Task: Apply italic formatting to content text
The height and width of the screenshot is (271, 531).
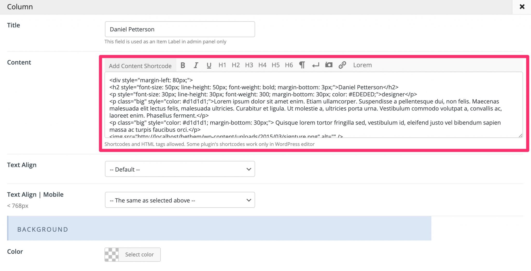Action: pos(196,65)
